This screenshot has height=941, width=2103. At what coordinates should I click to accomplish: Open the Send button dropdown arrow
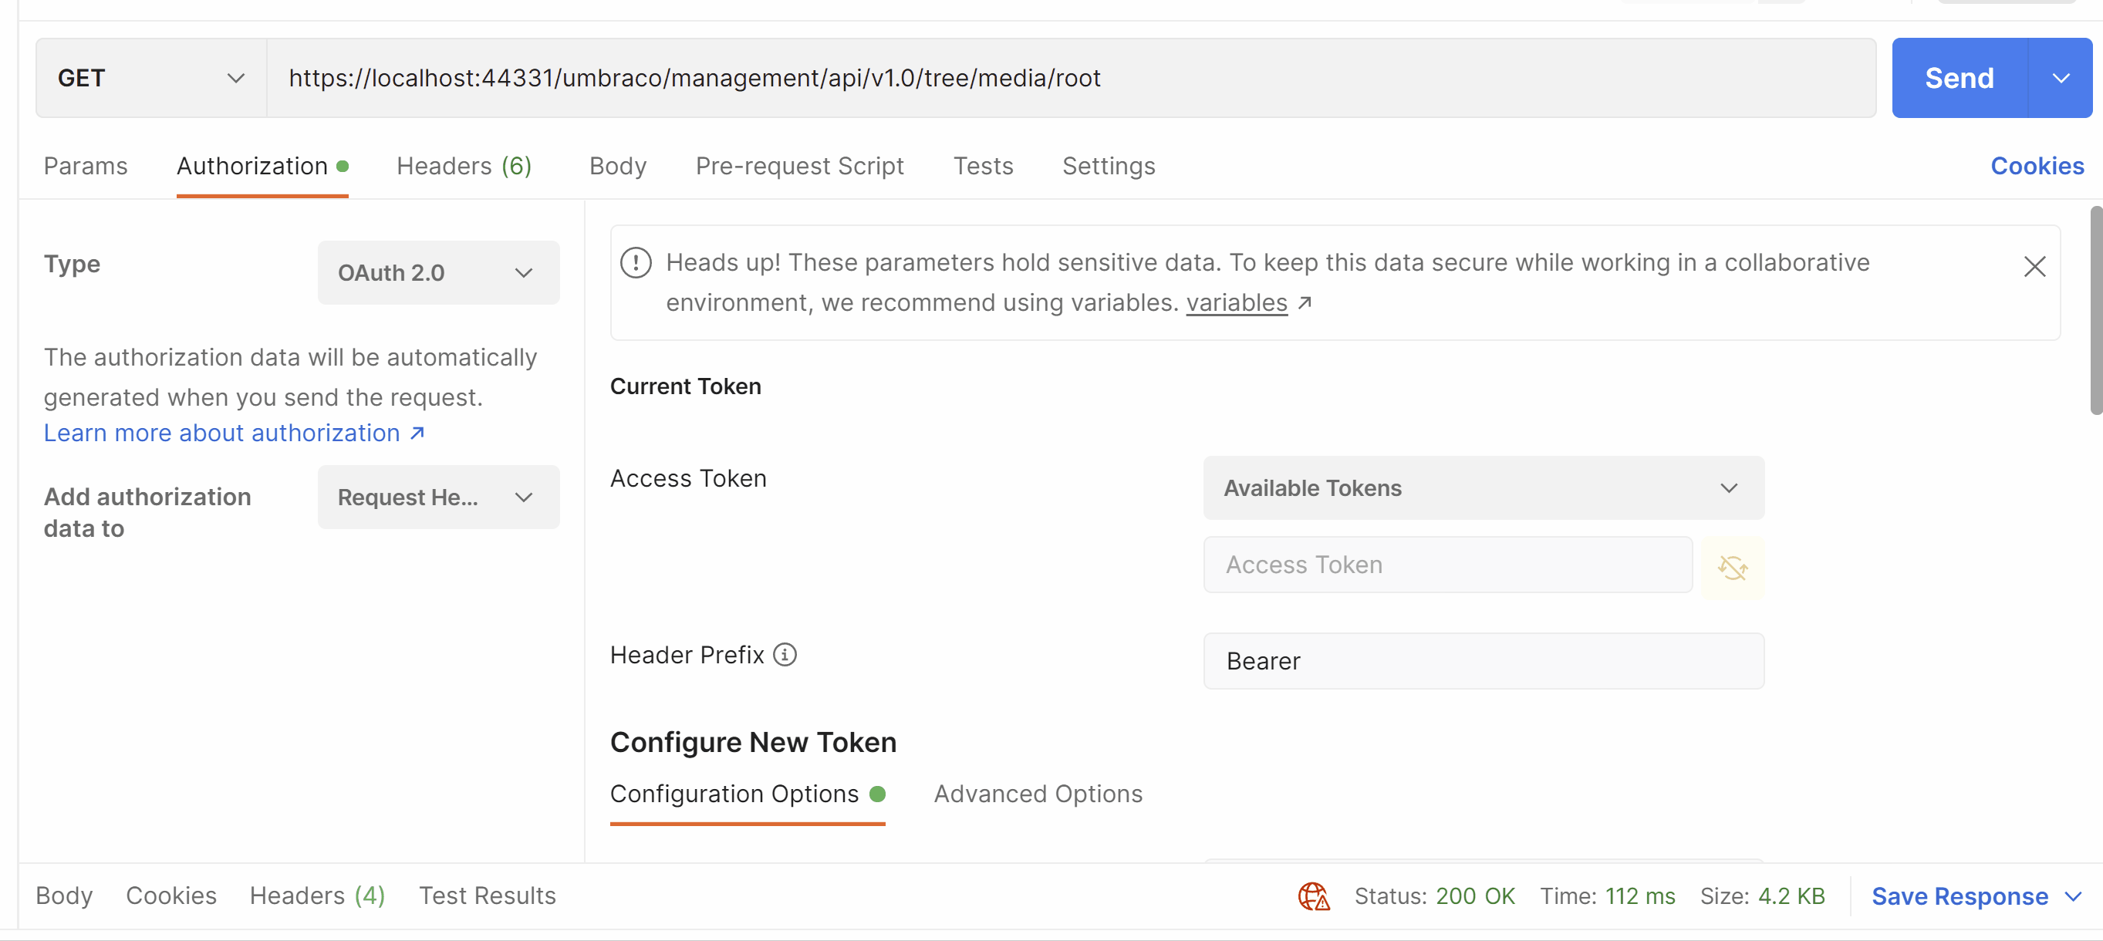click(2060, 79)
